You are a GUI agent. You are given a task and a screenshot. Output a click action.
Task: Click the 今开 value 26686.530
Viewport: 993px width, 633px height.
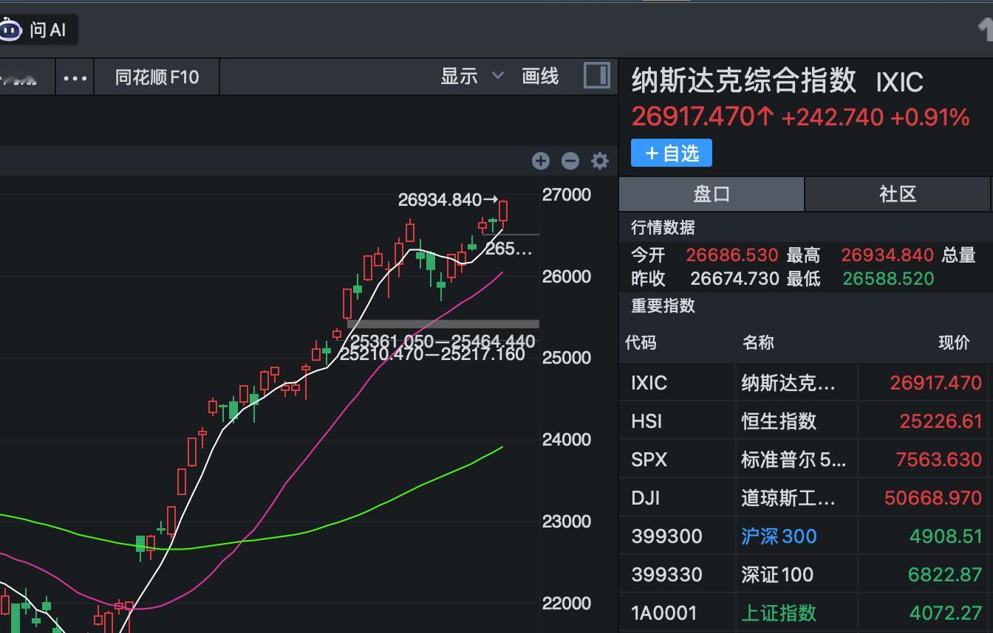(731, 255)
